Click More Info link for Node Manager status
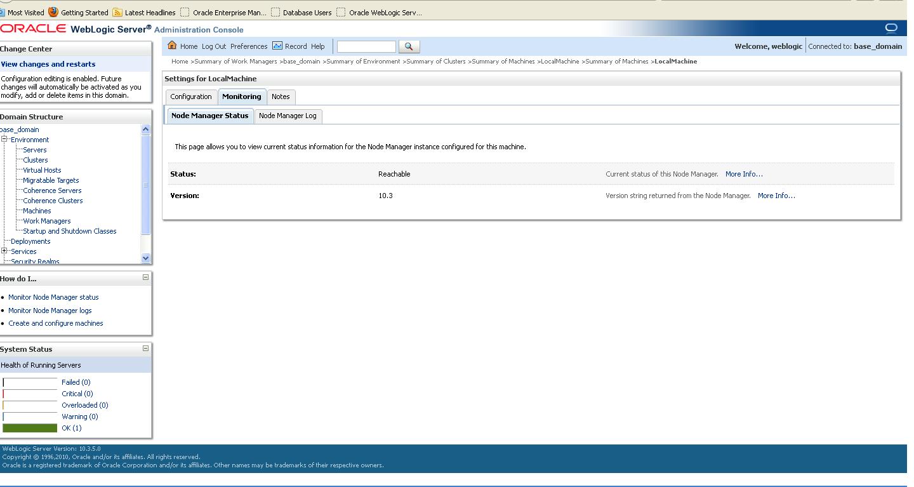The width and height of the screenshot is (914, 487). click(744, 173)
